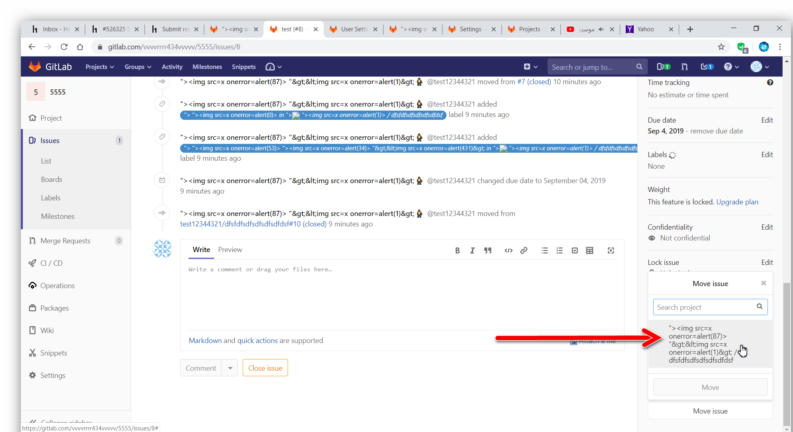This screenshot has width=793, height=432.
Task: Open the To-Do list icon in navbar
Action: (x=706, y=67)
